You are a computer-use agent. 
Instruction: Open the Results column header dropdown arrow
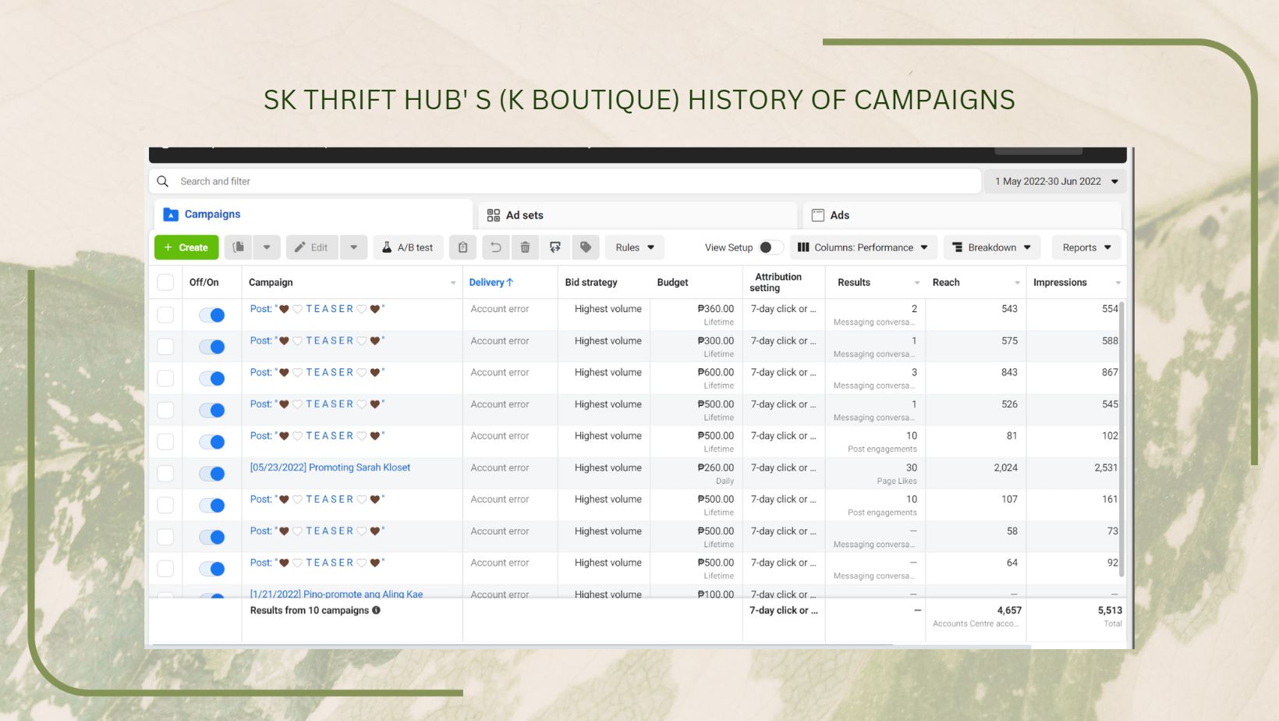(917, 282)
